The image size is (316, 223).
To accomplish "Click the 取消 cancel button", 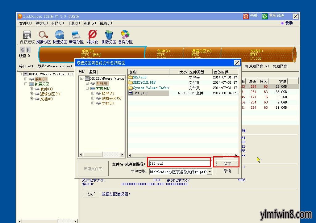I will tap(227, 171).
